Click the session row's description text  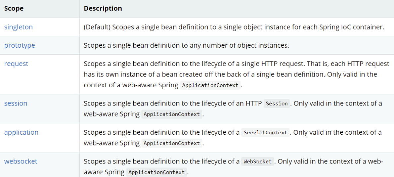[172, 104]
